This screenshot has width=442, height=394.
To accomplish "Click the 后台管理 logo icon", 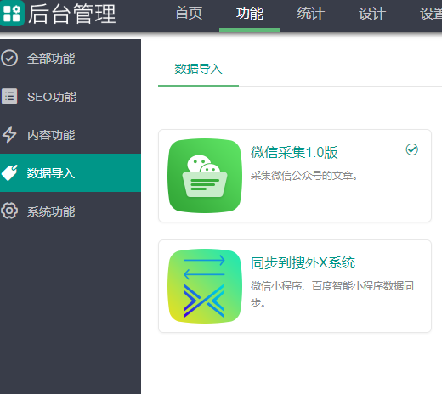I will tap(12, 13).
